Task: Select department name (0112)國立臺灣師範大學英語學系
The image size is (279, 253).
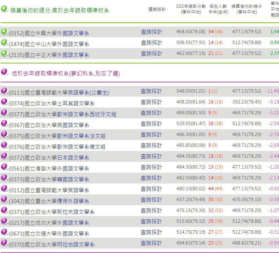Action: click(49, 191)
